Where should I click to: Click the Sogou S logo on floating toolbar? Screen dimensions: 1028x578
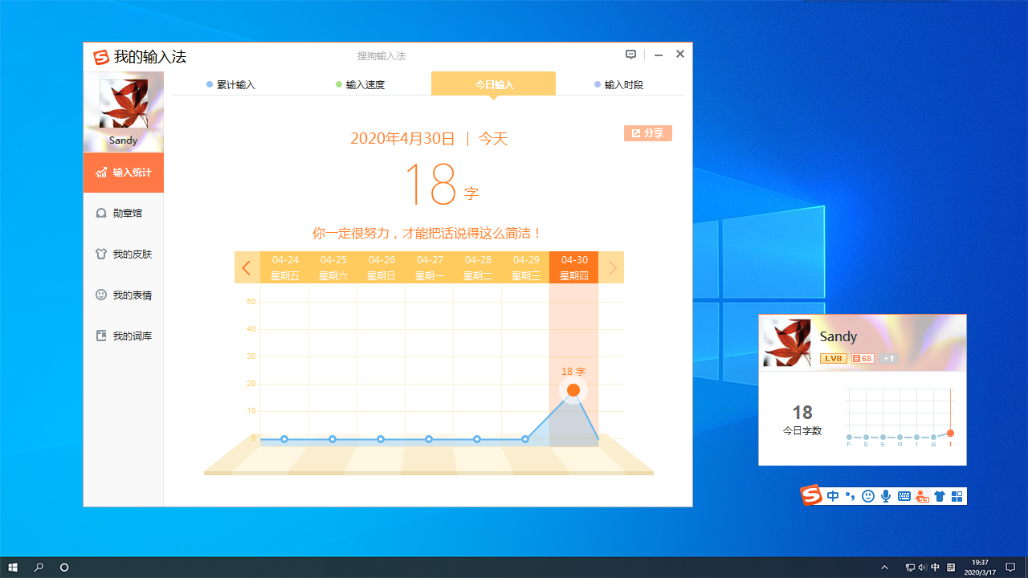[x=811, y=495]
